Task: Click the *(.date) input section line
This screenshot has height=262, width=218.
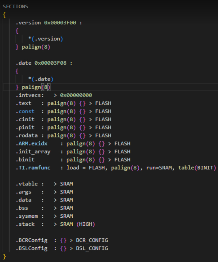Action: tap(41, 79)
